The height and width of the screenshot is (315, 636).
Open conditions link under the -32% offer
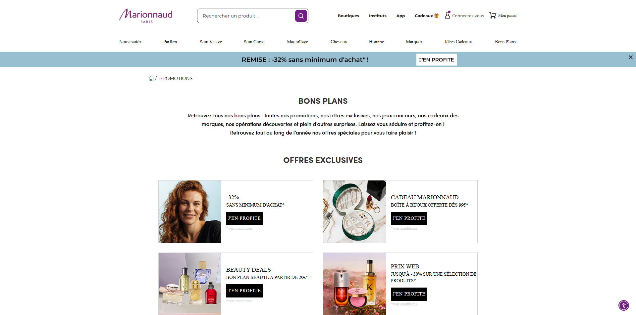coord(239,228)
